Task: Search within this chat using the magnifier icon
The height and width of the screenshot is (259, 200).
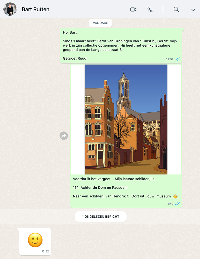Action: click(176, 9)
